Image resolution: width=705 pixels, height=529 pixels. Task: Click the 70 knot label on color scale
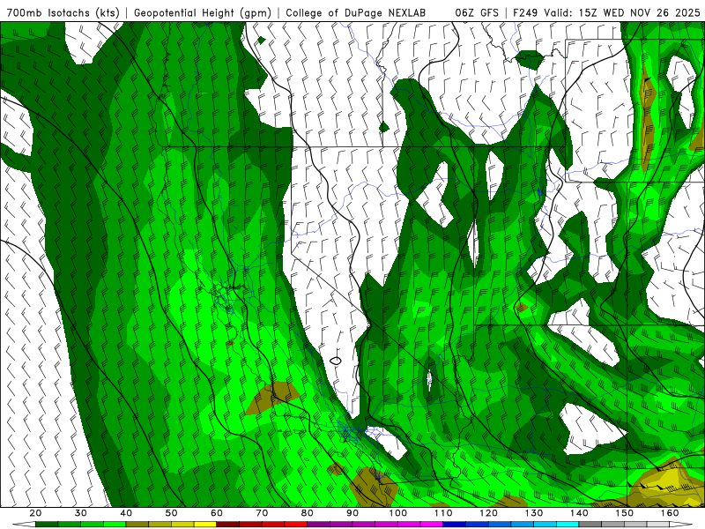[262, 513]
